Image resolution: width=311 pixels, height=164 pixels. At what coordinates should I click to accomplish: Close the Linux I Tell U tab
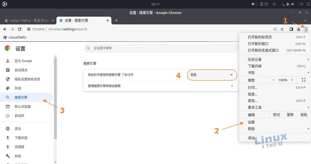(53, 20)
